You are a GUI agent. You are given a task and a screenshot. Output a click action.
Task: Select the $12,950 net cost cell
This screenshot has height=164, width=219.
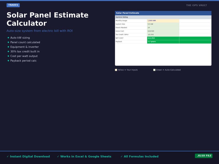pos(163,38)
